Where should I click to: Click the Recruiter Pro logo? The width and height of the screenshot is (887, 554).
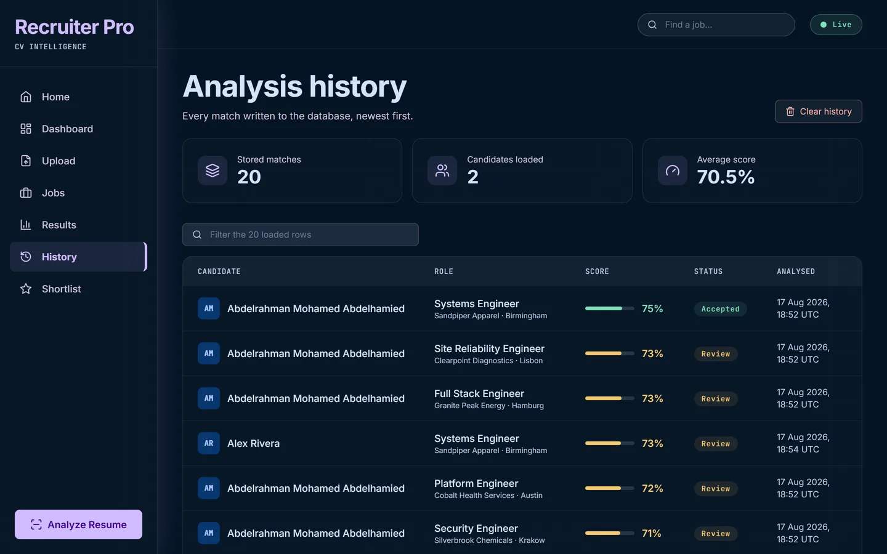[x=75, y=27]
